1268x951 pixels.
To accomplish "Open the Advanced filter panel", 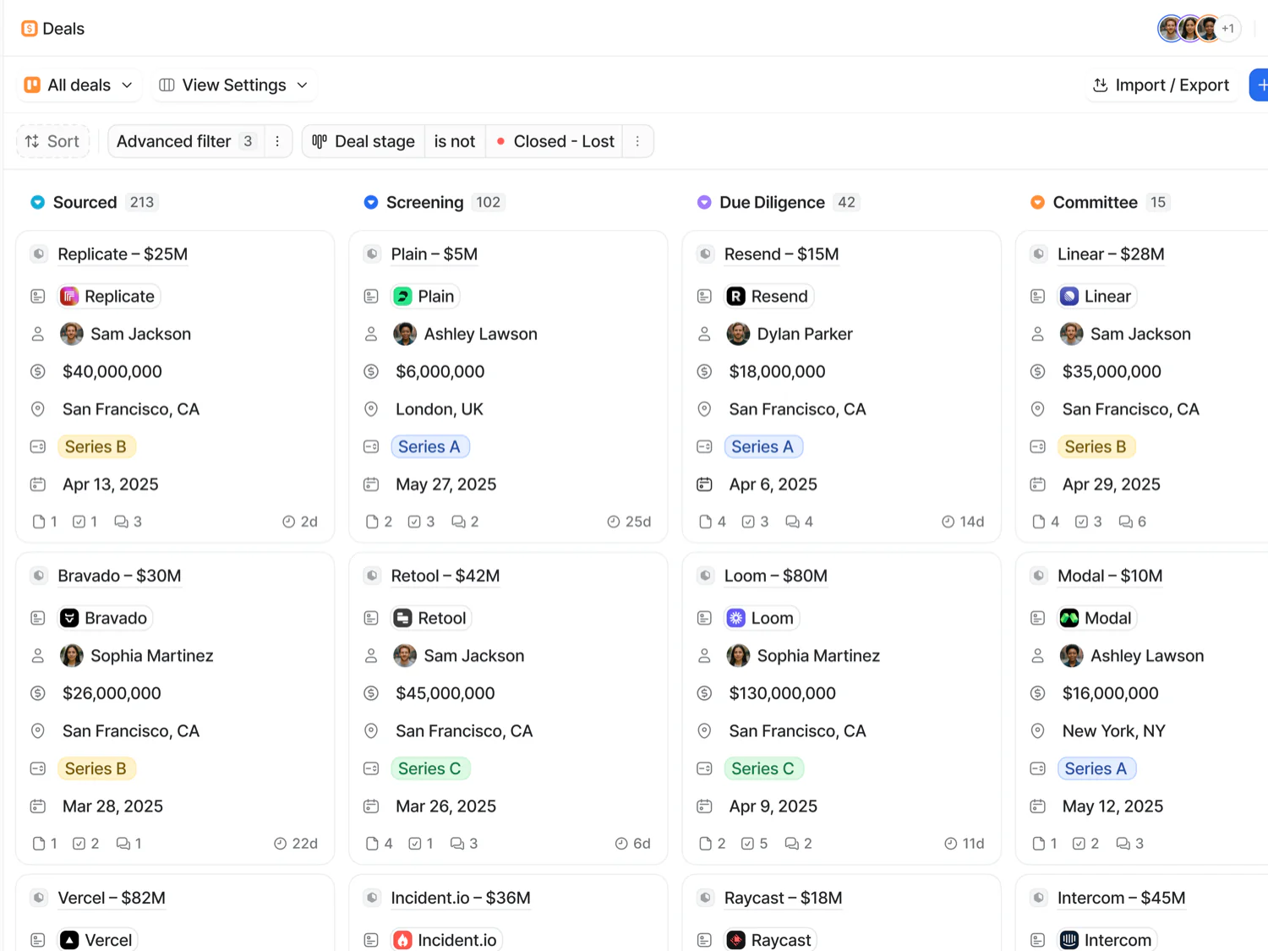I will pos(186,142).
